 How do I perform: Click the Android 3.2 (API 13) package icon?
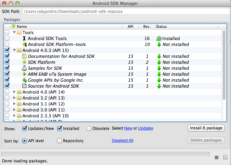coord(19,98)
